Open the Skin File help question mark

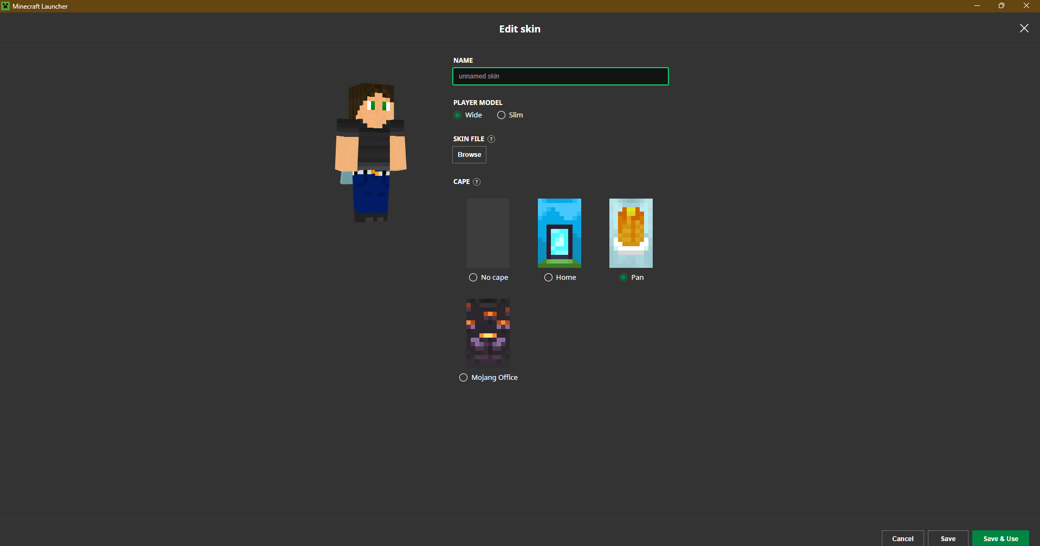(x=491, y=139)
